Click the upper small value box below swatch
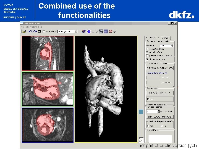Screen dimensions: 199x149 click(x=141, y=139)
